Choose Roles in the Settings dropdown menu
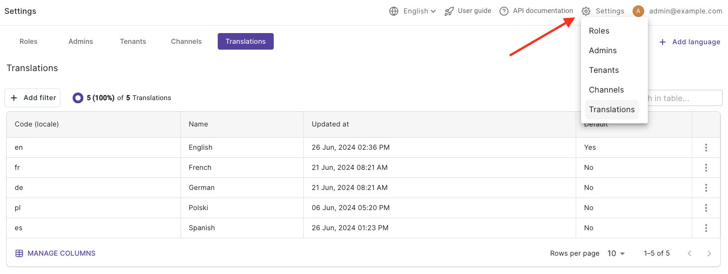This screenshot has height=274, width=728. click(x=599, y=31)
